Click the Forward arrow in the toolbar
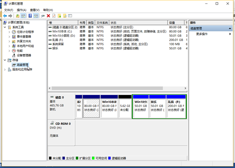The width and height of the screenshot is (235, 168). pyautogui.click(x=10, y=16)
